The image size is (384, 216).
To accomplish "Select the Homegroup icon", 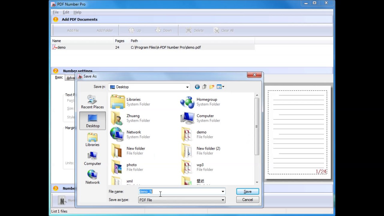I will click(x=187, y=102).
